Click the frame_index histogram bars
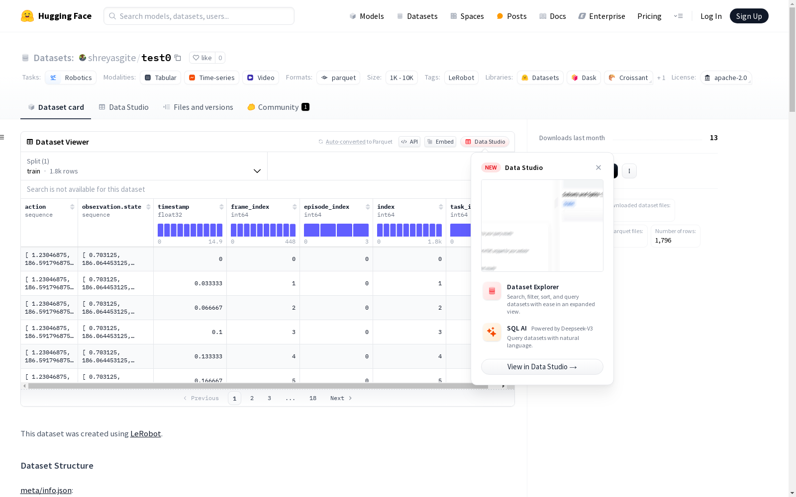The image size is (796, 497). (263, 230)
